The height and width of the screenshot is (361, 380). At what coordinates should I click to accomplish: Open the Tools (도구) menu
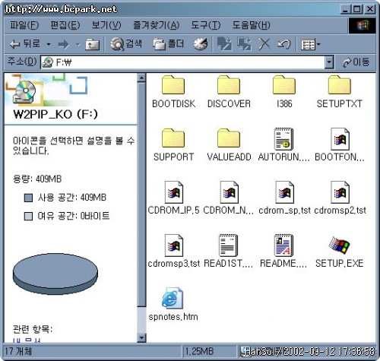coord(206,25)
